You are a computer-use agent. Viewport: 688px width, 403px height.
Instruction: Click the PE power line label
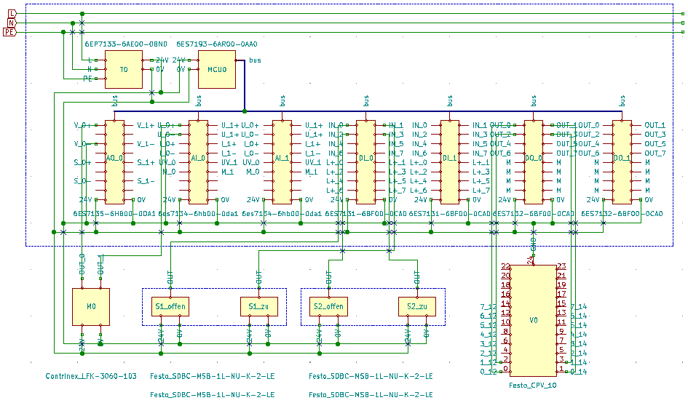pyautogui.click(x=9, y=33)
